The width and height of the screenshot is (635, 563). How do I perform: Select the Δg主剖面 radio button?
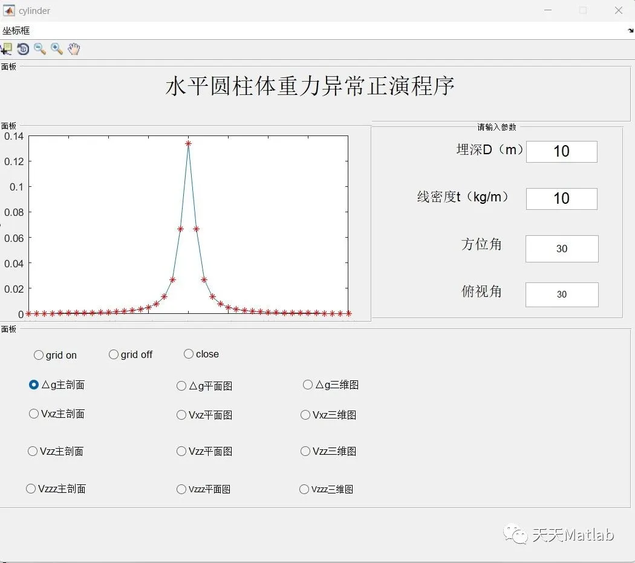click(x=34, y=385)
